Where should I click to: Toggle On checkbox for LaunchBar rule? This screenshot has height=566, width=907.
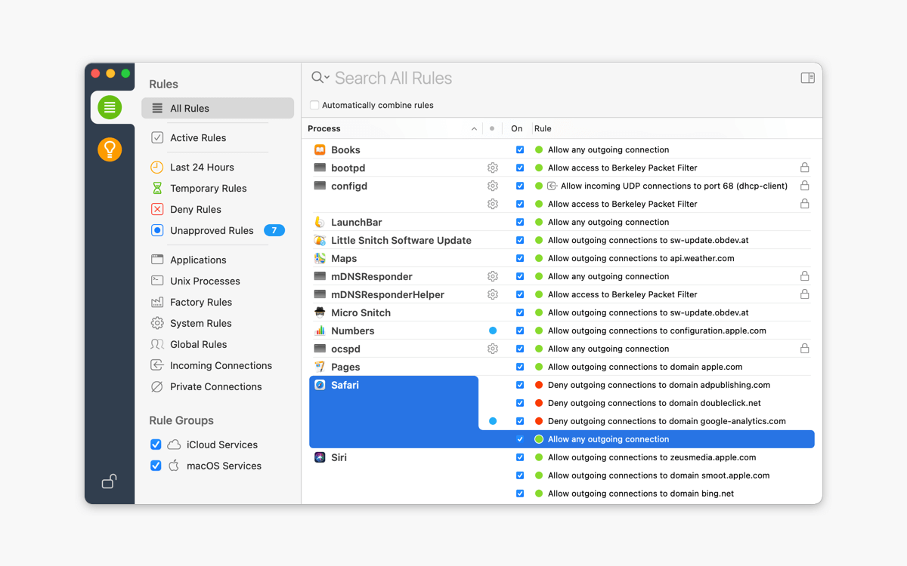click(x=520, y=222)
